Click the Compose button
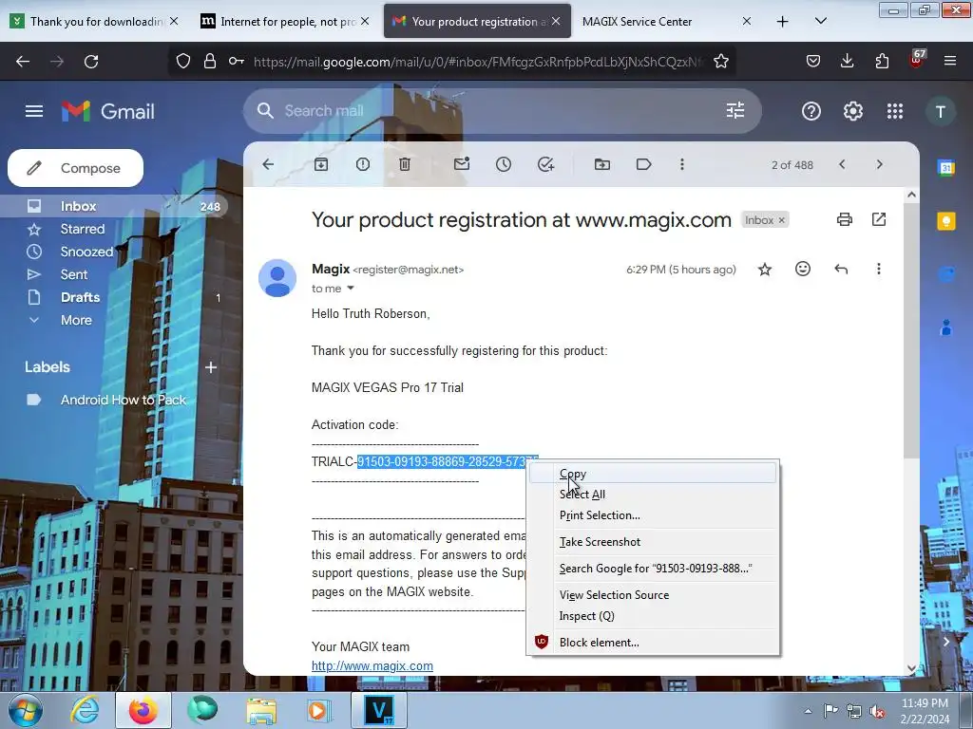Image resolution: width=973 pixels, height=729 pixels. (x=76, y=168)
